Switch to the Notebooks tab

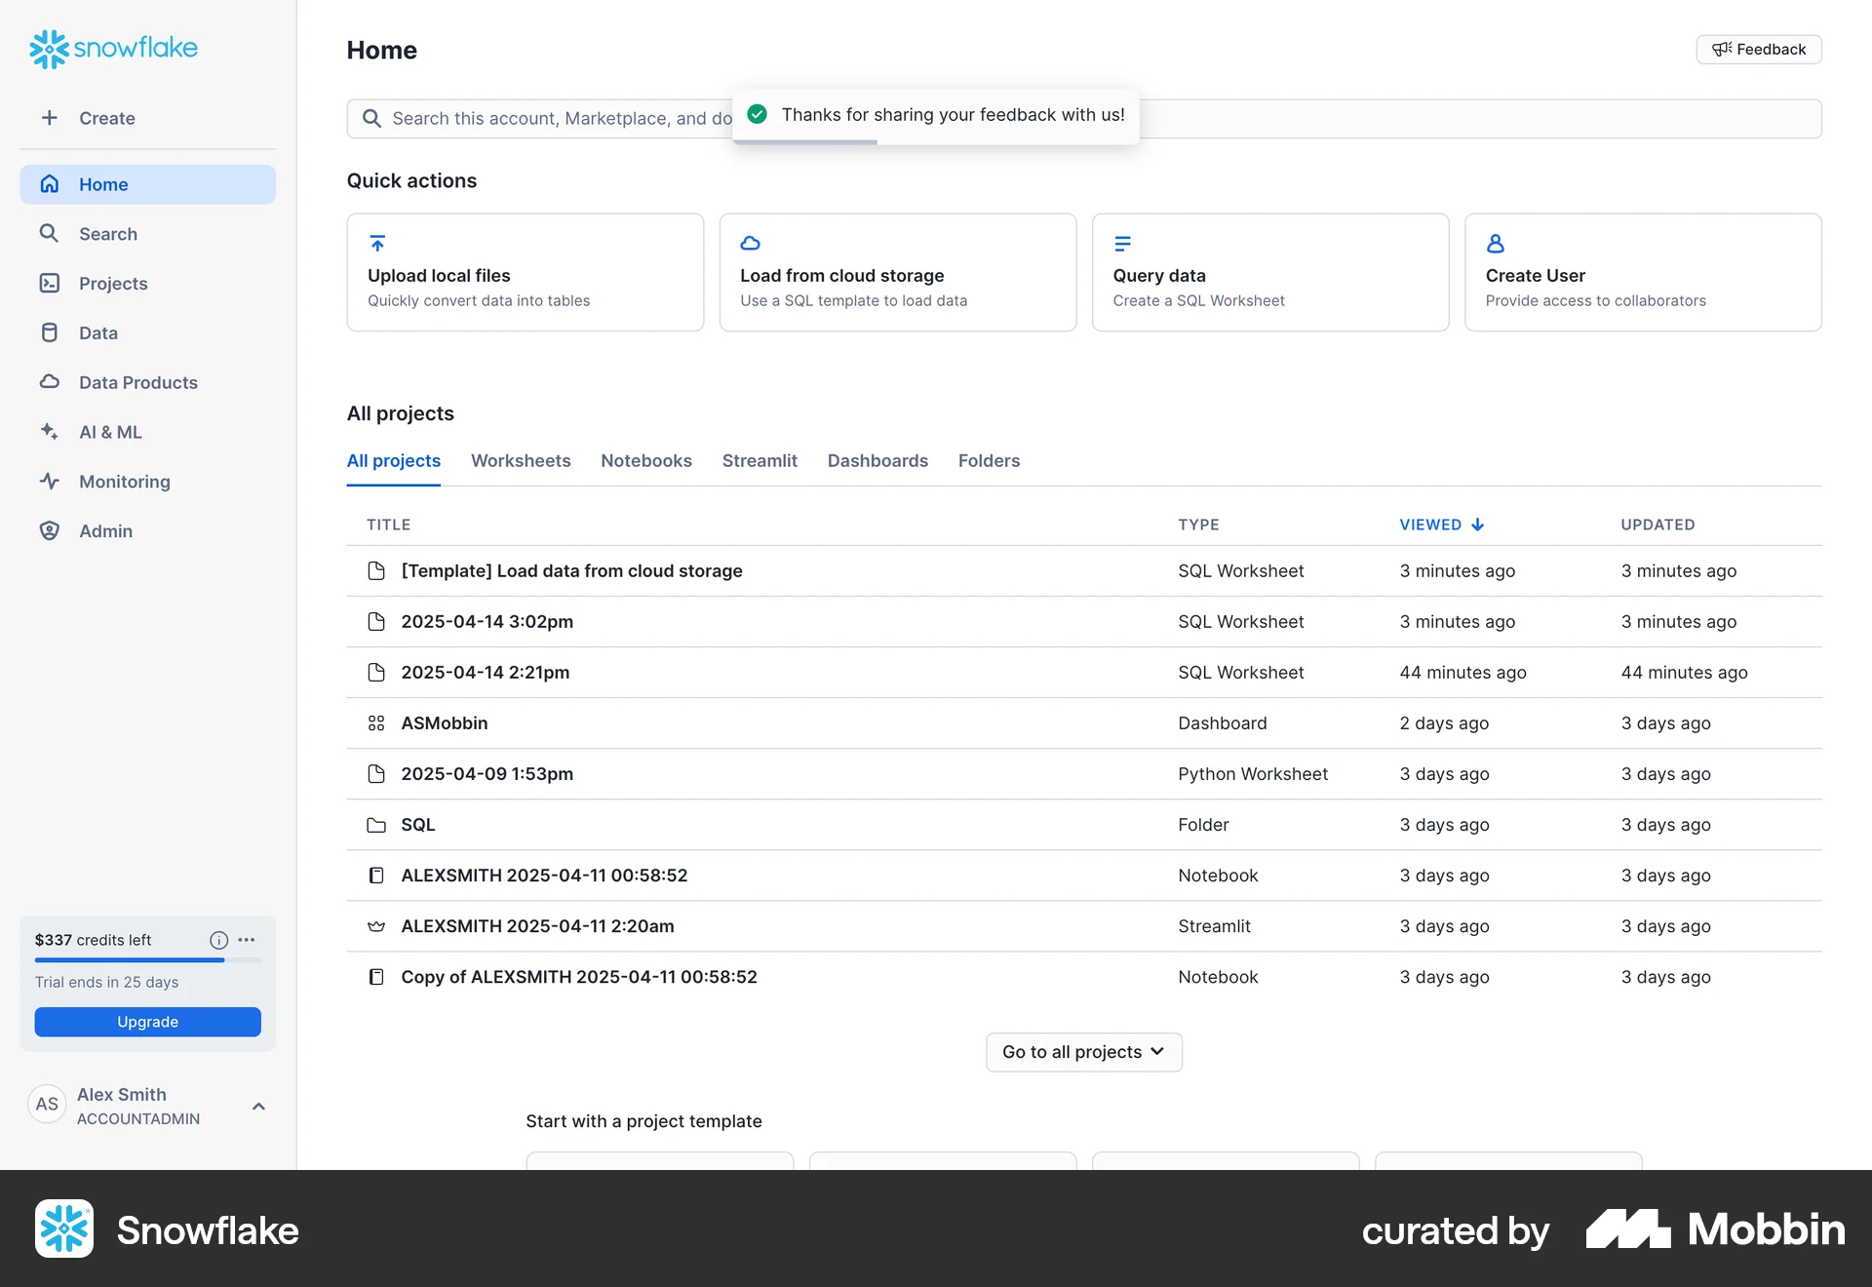pos(645,460)
